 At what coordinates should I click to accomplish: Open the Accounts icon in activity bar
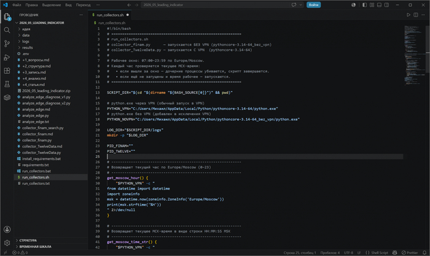coord(7,230)
